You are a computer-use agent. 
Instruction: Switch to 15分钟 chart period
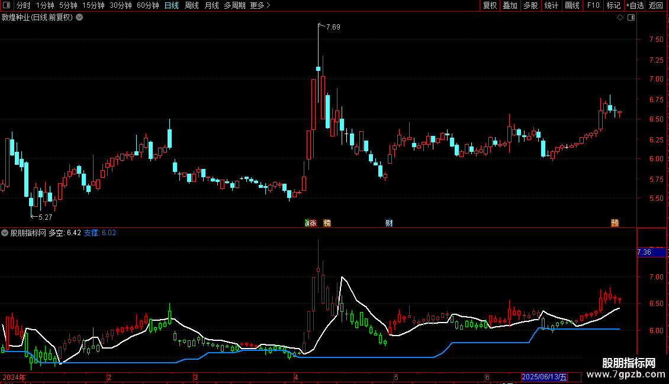coord(93,5)
